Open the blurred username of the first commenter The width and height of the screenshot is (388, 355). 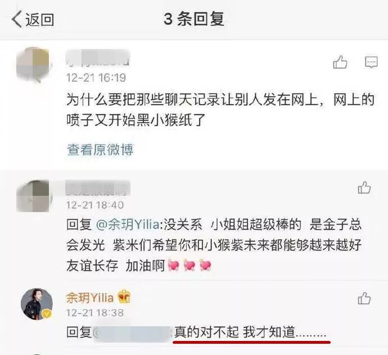tap(98, 58)
